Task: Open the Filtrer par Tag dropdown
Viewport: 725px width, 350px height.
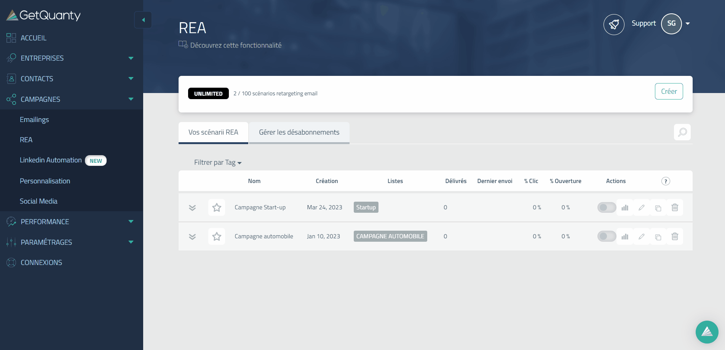Action: point(218,163)
